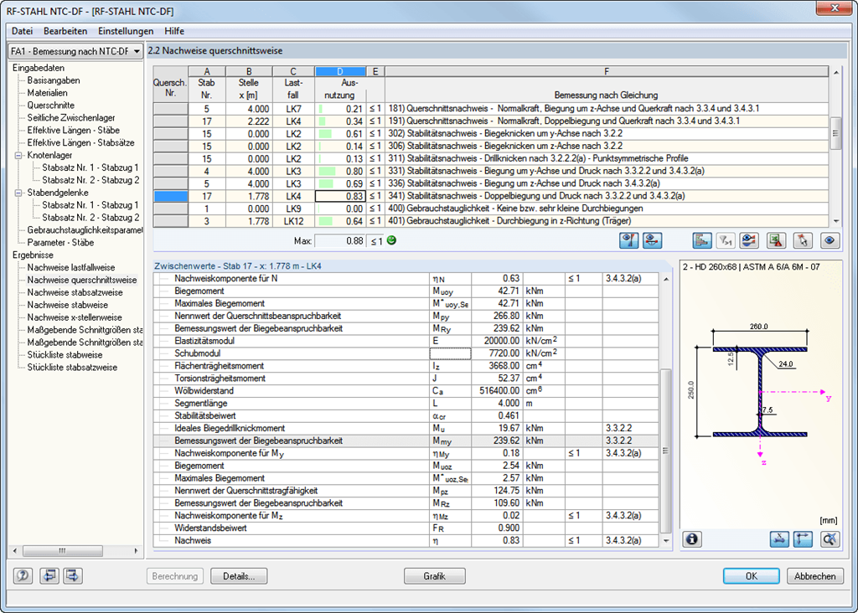Select the Wölbwiderstand row
Image resolution: width=858 pixels, height=613 pixels.
[406, 391]
